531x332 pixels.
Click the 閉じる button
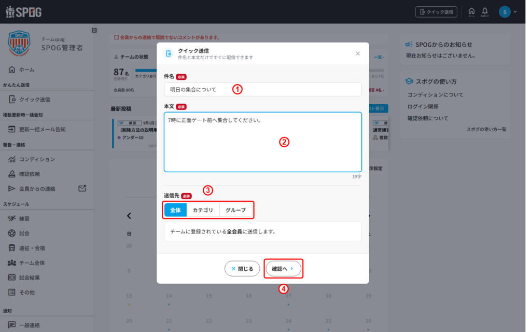coord(242,269)
